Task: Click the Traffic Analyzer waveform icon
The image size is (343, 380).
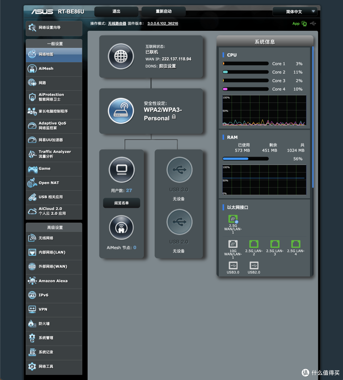Action: click(32, 154)
